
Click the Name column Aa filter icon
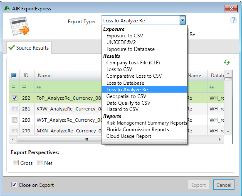pos(38,87)
